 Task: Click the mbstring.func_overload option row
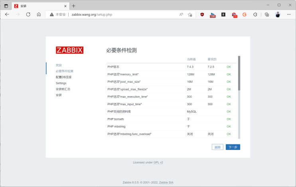tap(171, 134)
